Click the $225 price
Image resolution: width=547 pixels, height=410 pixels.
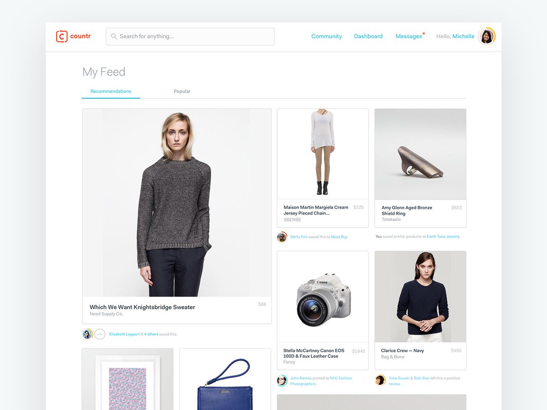(x=359, y=207)
